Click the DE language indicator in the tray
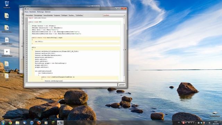Screen dimensions: 222x125 179,123
